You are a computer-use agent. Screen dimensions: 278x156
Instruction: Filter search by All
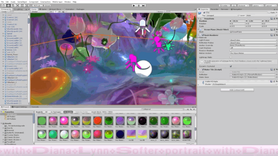pyautogui.click(x=46, y=112)
